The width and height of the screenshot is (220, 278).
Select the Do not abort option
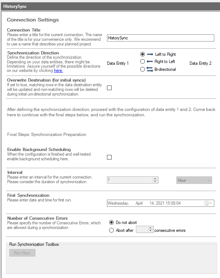click(111, 223)
